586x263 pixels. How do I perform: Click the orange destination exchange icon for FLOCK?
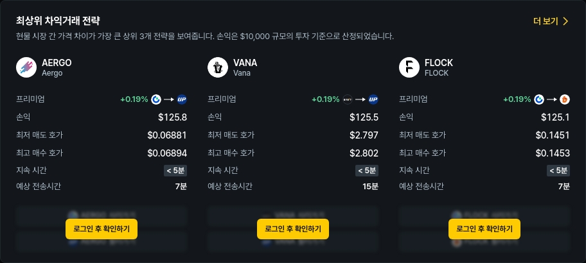tap(565, 99)
